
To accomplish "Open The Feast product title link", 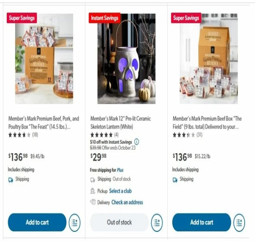I will click(x=44, y=122).
